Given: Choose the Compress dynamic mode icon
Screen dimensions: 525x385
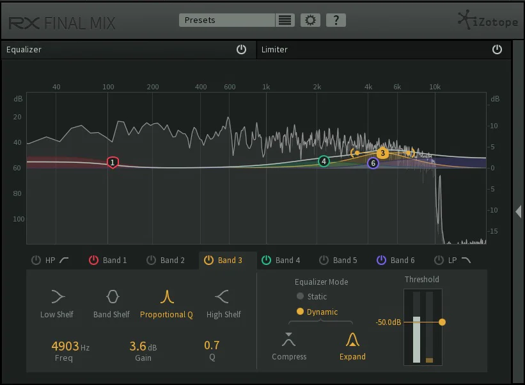Looking at the screenshot, I should (x=288, y=340).
